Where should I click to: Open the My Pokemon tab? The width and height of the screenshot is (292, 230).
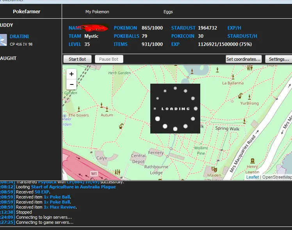(x=97, y=12)
